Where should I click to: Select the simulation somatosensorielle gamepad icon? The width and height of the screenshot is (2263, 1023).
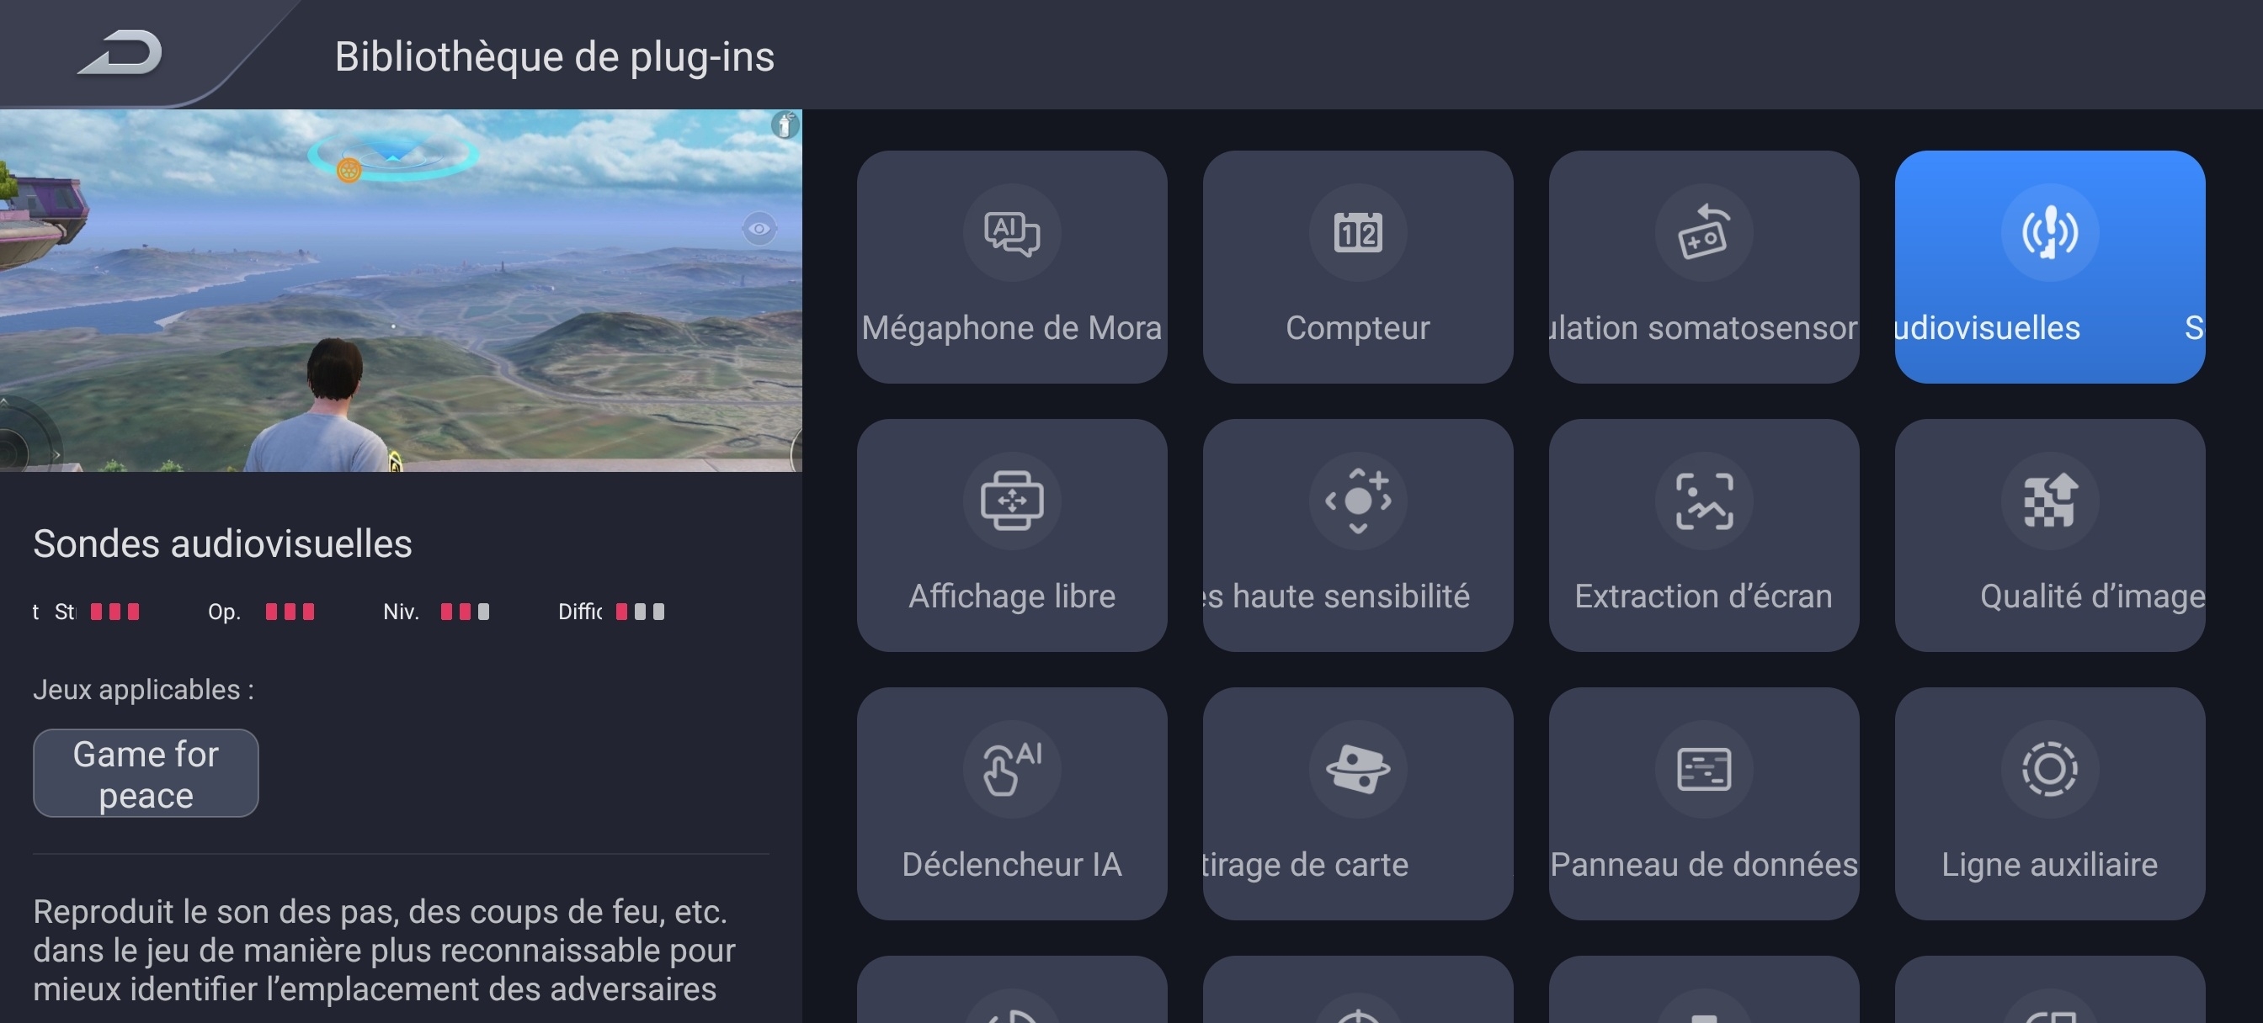[1702, 233]
